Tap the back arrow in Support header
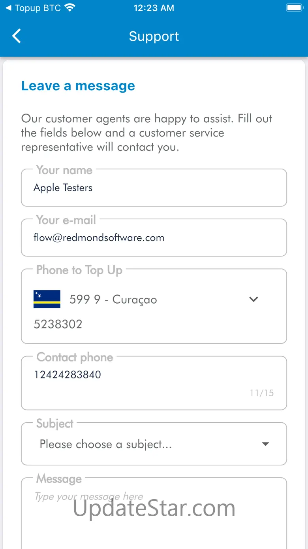Viewport: 308px width, 549px height. point(17,36)
